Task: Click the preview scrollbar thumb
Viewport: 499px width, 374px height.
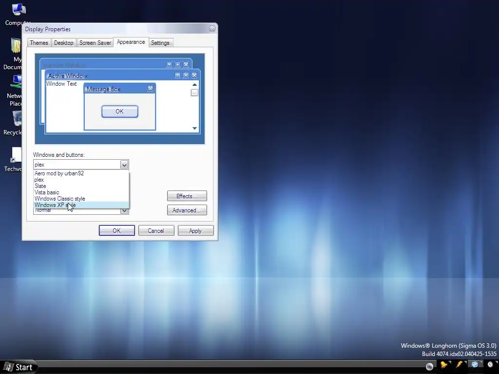Action: tap(194, 93)
